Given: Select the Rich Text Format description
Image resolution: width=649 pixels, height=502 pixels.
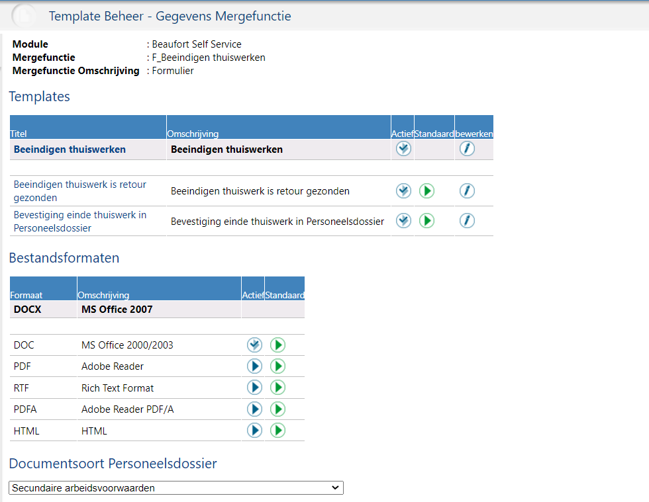Looking at the screenshot, I should pos(117,388).
